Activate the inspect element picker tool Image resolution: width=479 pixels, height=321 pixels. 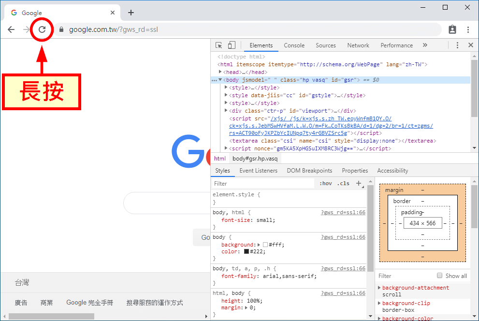(x=219, y=45)
